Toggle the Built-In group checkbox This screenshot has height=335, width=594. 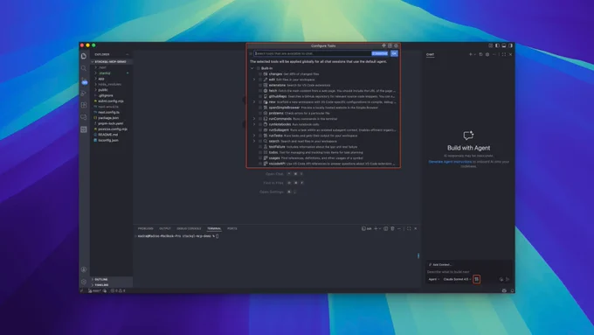coord(258,68)
